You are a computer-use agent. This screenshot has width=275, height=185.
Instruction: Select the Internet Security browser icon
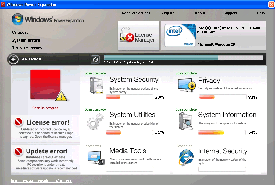coord(186,158)
